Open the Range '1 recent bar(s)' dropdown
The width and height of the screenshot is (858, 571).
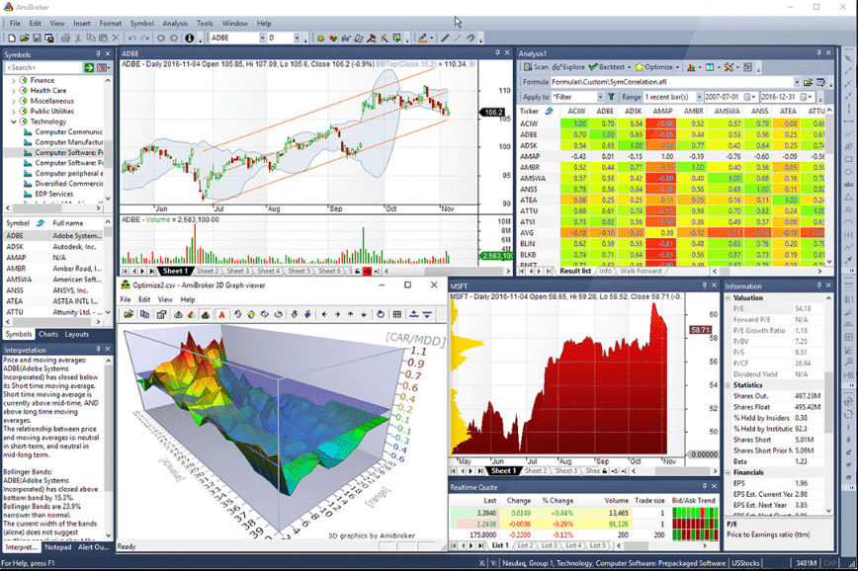699,97
